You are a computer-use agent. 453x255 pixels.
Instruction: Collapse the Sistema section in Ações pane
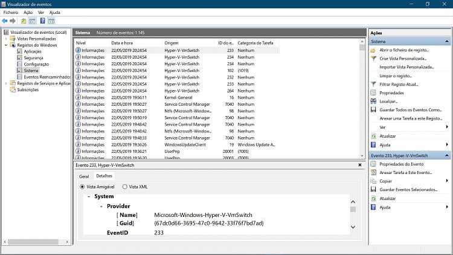click(x=446, y=41)
